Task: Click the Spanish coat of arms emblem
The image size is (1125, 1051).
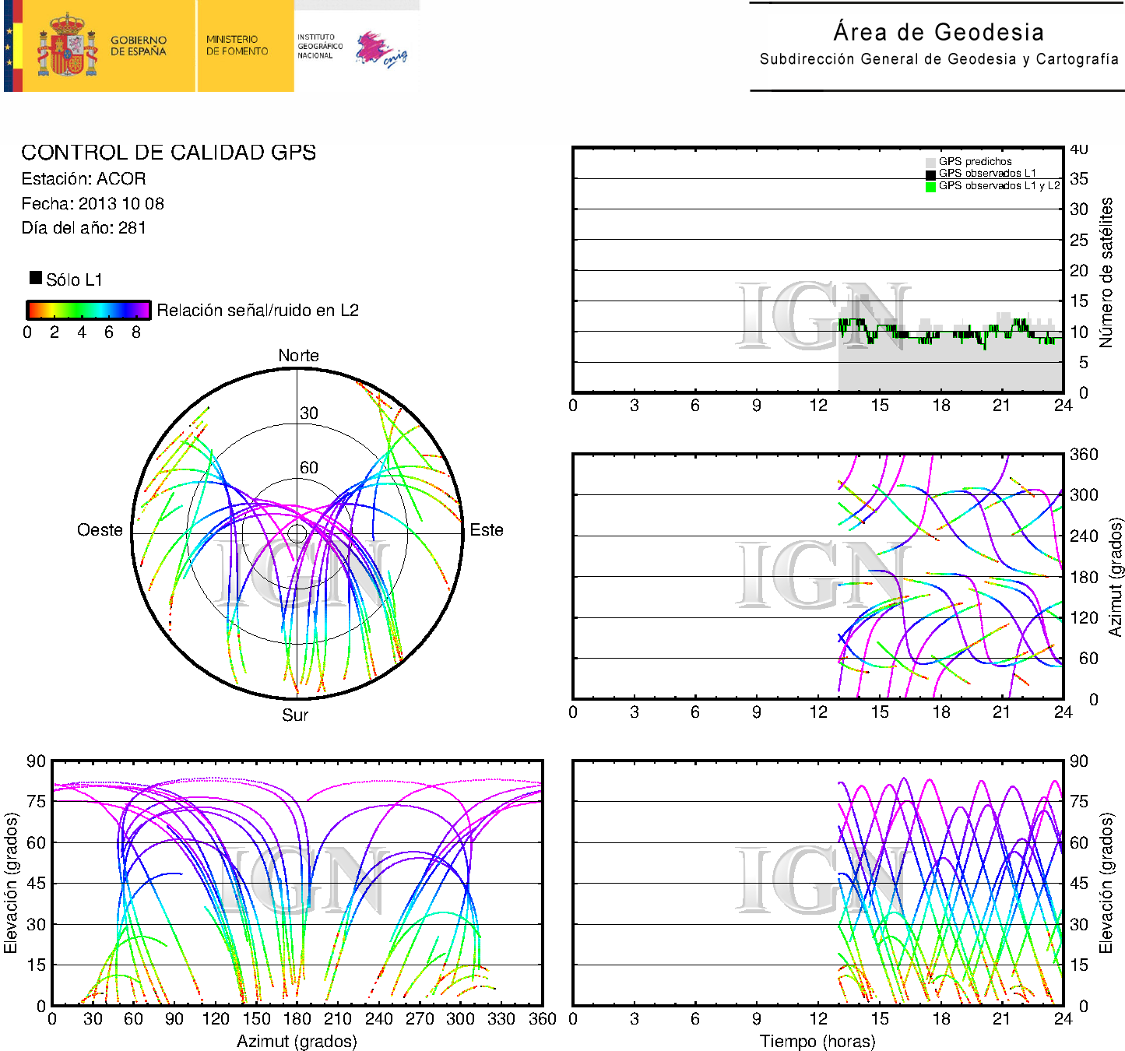Action: pos(67,45)
